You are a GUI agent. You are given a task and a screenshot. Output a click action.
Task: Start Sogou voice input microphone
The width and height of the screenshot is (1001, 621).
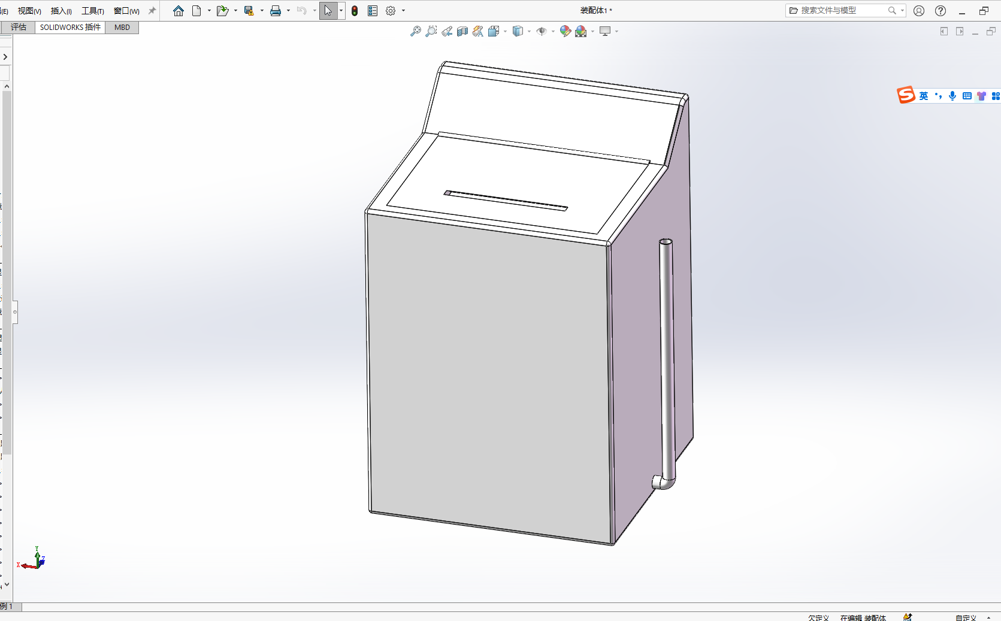tap(952, 96)
